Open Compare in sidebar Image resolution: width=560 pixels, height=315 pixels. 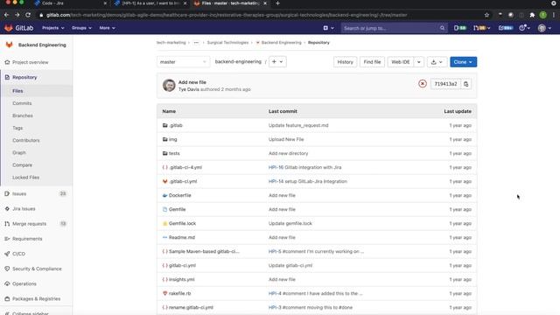point(22,165)
